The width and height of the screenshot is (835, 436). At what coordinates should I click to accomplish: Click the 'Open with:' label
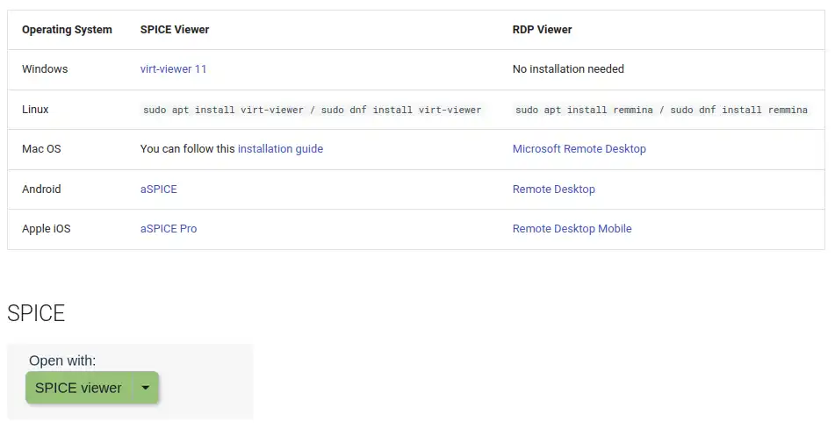tap(62, 361)
